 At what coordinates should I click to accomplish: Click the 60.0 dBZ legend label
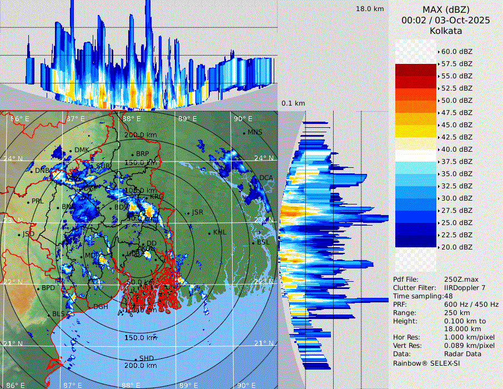click(x=456, y=51)
